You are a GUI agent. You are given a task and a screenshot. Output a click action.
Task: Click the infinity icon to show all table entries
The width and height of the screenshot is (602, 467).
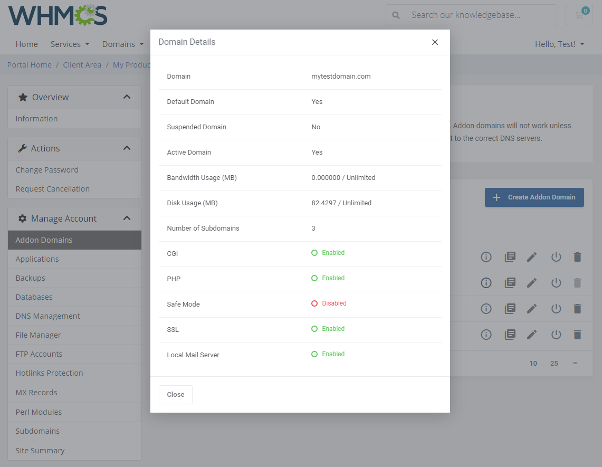(576, 363)
